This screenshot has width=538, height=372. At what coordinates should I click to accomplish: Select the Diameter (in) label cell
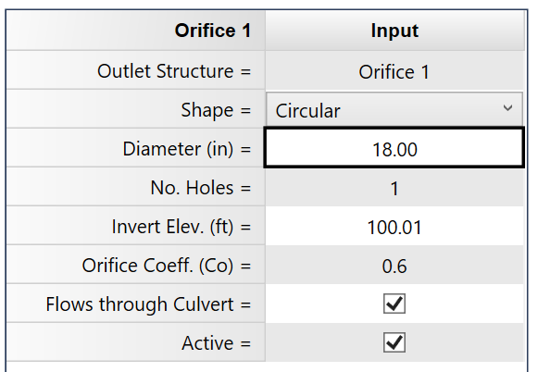point(136,148)
